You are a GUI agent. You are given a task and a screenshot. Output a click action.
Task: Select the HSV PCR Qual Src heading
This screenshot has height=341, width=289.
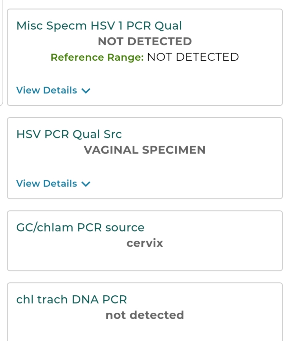[69, 134]
